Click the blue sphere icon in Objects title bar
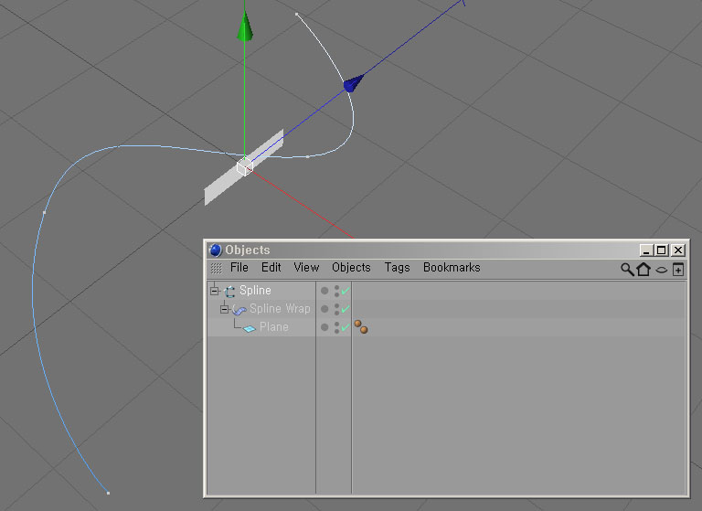Viewport: 702px width, 511px height. click(216, 250)
